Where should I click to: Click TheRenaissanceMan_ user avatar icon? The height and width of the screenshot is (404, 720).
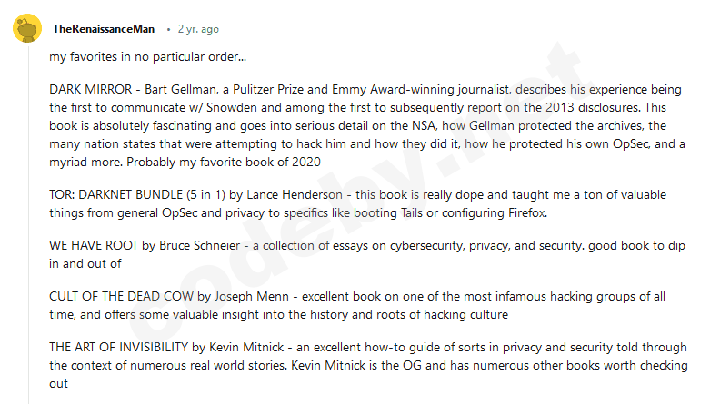[26, 29]
